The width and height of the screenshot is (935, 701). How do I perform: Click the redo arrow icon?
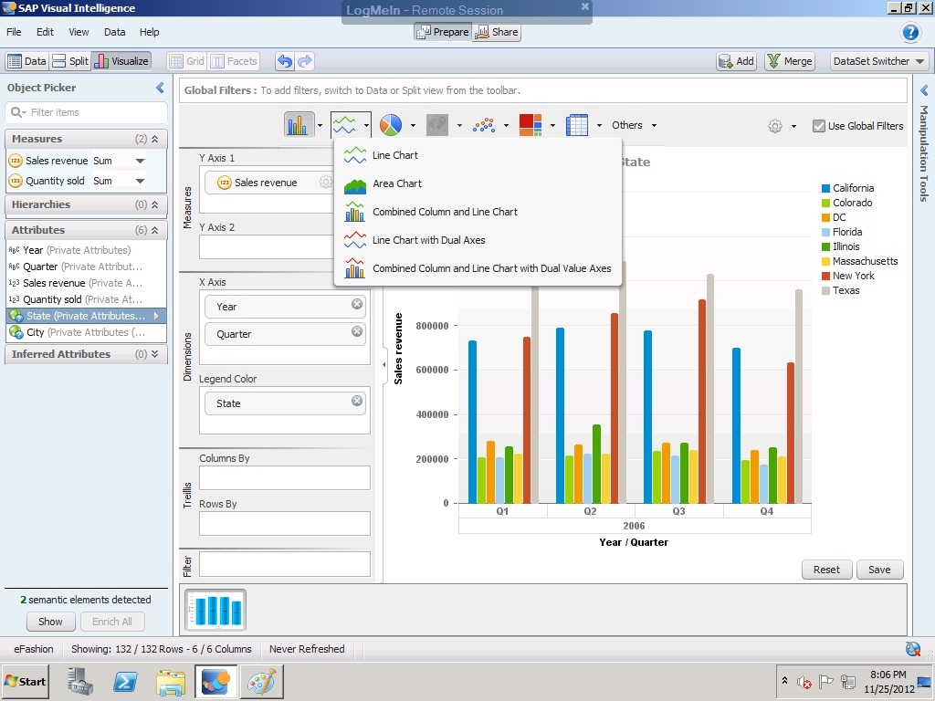point(305,61)
